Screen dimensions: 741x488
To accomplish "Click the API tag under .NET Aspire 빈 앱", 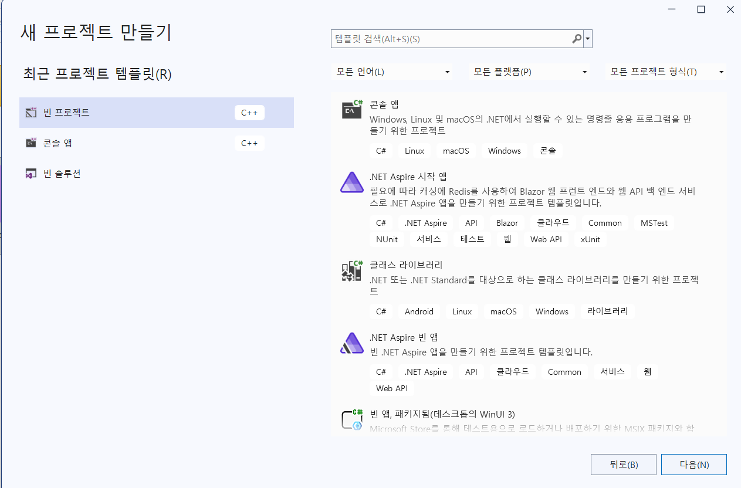I will click(x=471, y=372).
